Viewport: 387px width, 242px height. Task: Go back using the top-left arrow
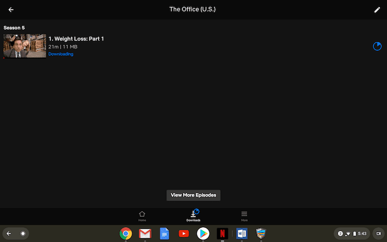[x=11, y=9]
